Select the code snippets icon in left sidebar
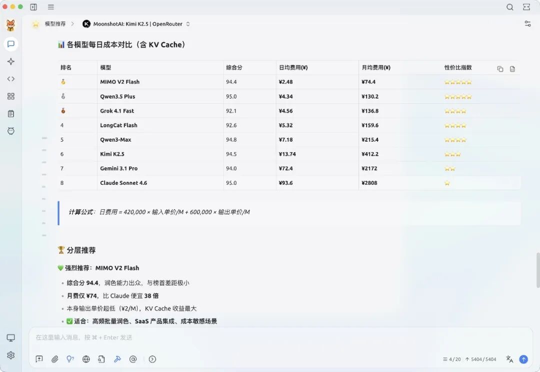The image size is (540, 372). 10,79
